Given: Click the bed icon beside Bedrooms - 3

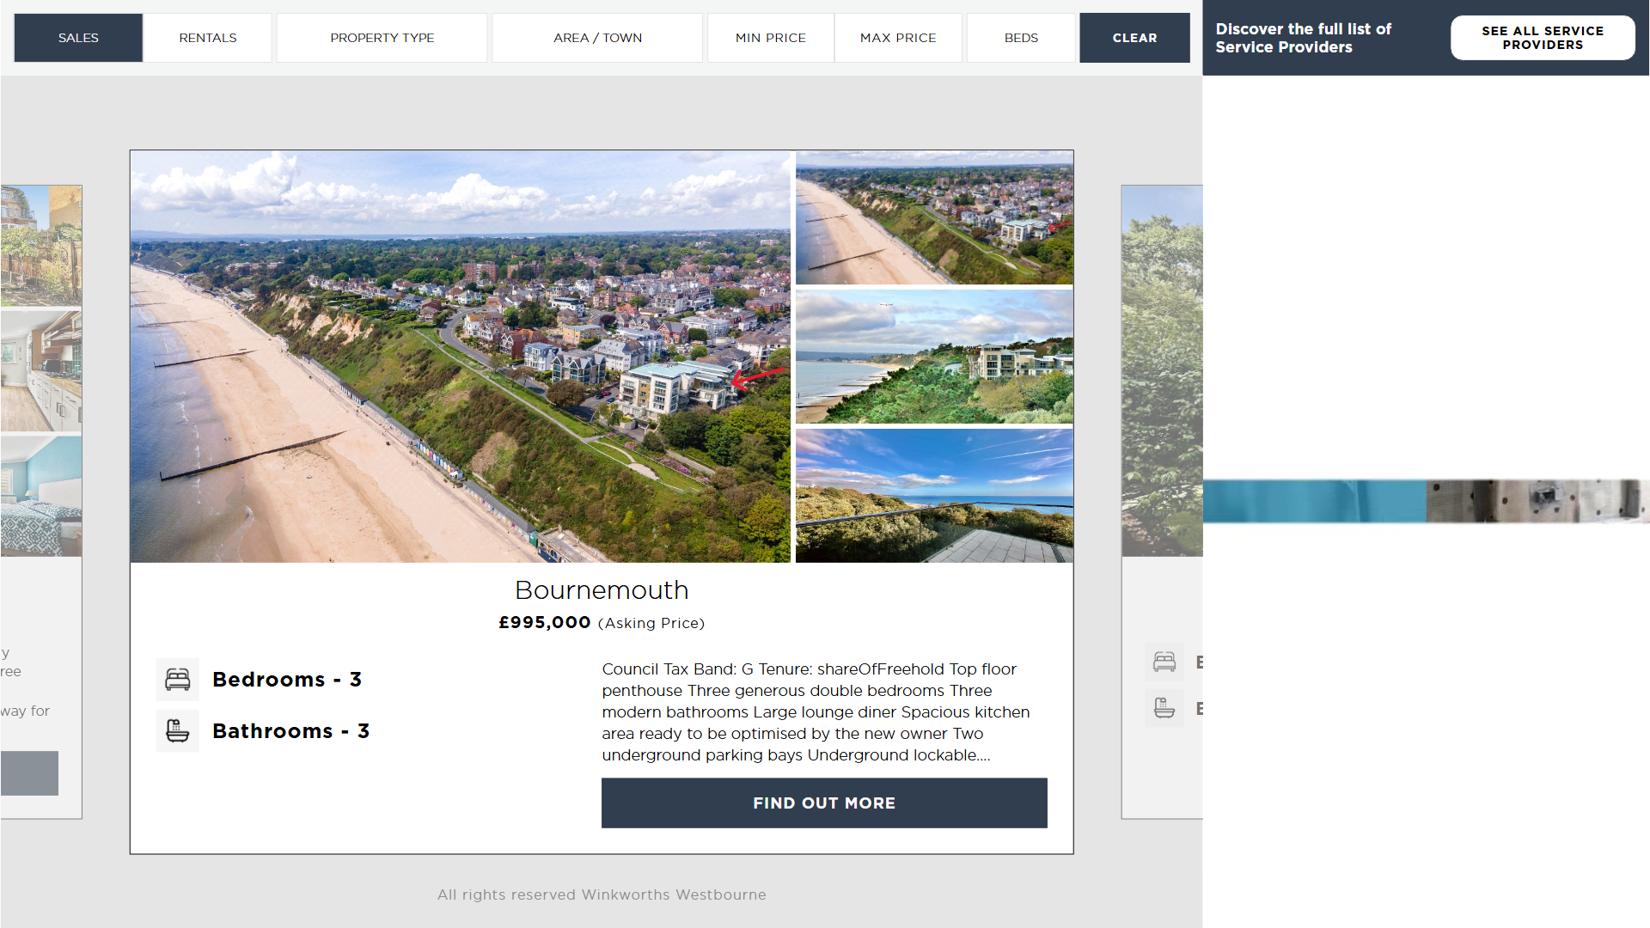Looking at the screenshot, I should coord(177,680).
